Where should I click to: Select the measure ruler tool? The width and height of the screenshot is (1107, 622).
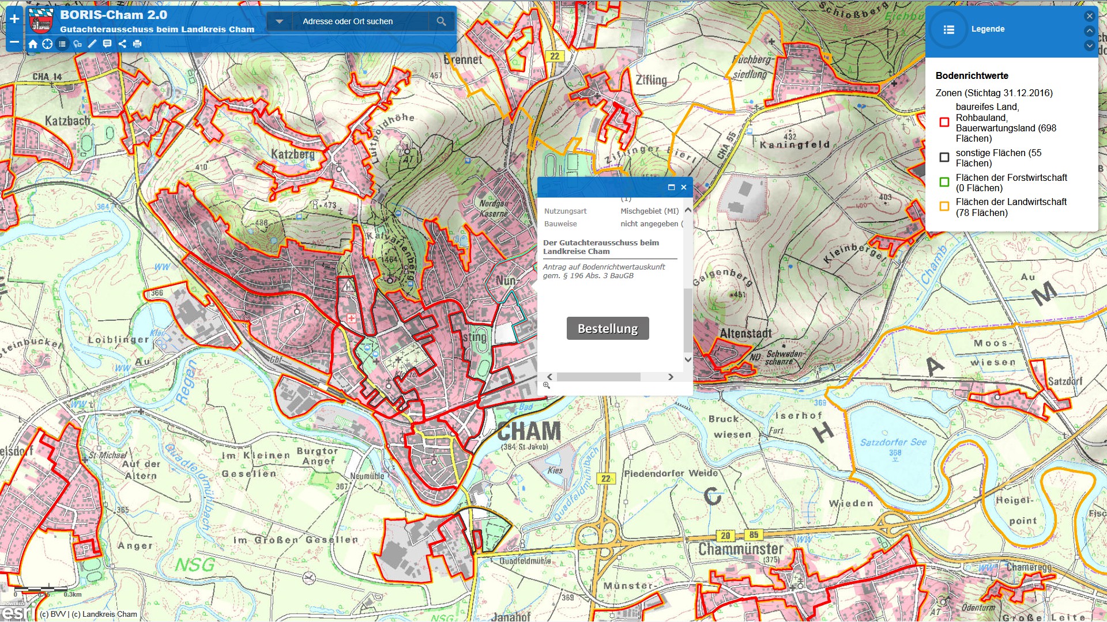click(x=92, y=44)
